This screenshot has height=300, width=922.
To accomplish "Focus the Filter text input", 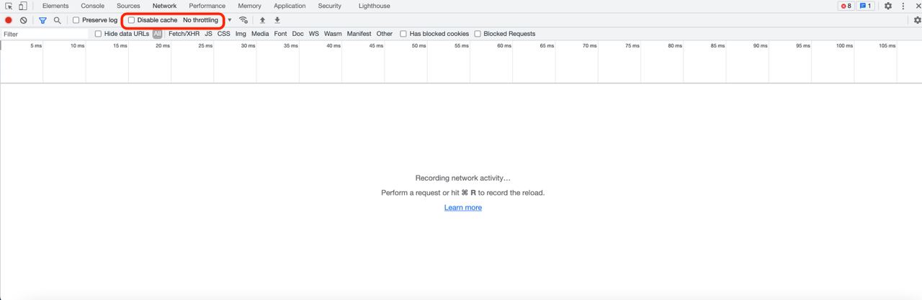I will pos(45,34).
